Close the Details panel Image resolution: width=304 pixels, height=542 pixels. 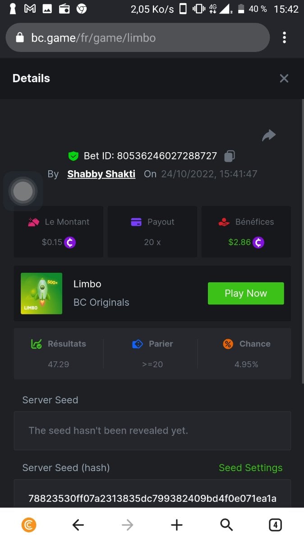point(284,79)
